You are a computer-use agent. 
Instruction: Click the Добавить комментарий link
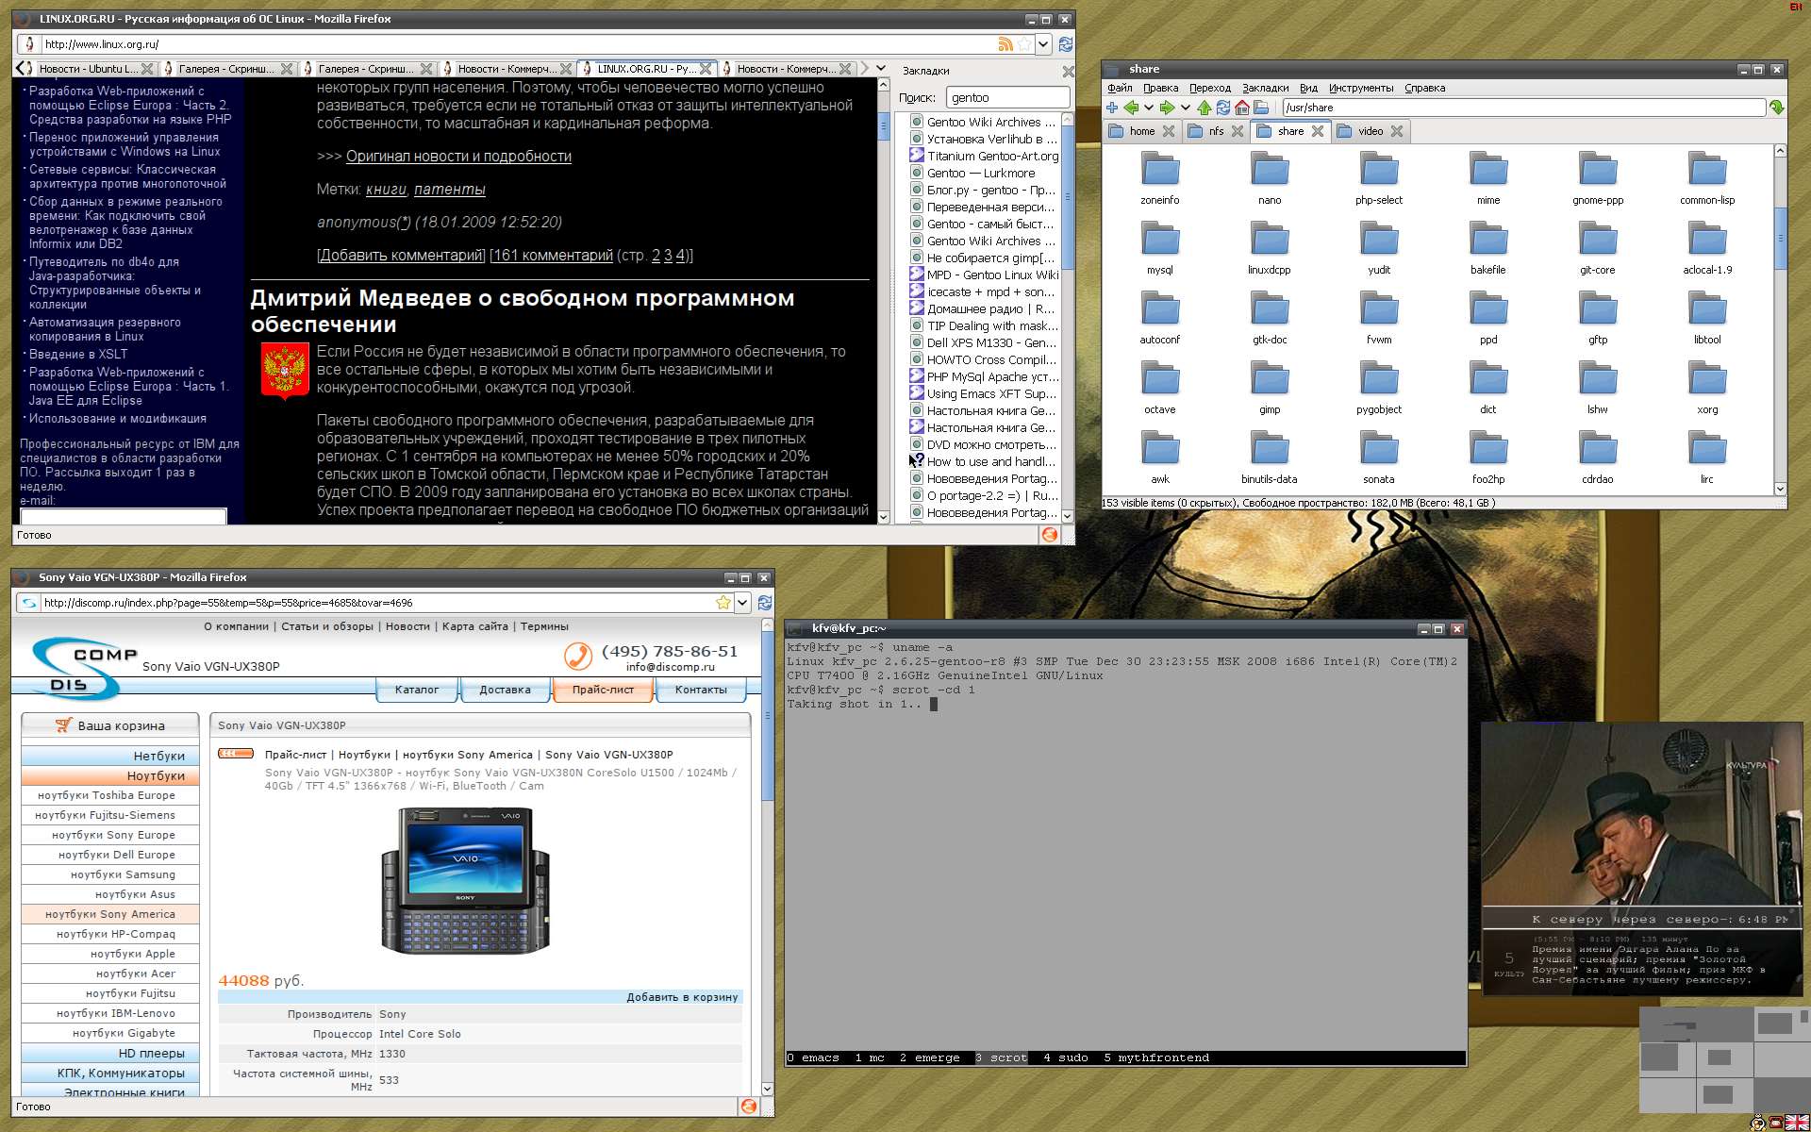coord(401,256)
